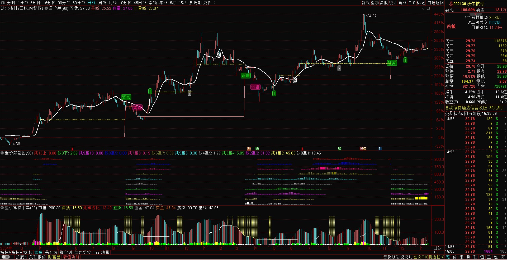Collapse the 图文F10侧边栏 sidebar
Screen dimensions: 507x260
click(429, 257)
